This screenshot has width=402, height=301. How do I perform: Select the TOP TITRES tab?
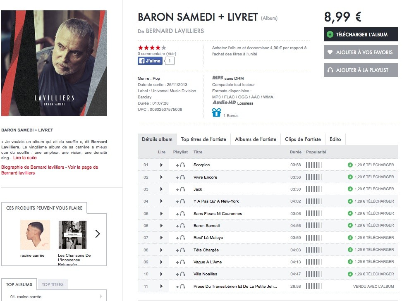coord(53,284)
